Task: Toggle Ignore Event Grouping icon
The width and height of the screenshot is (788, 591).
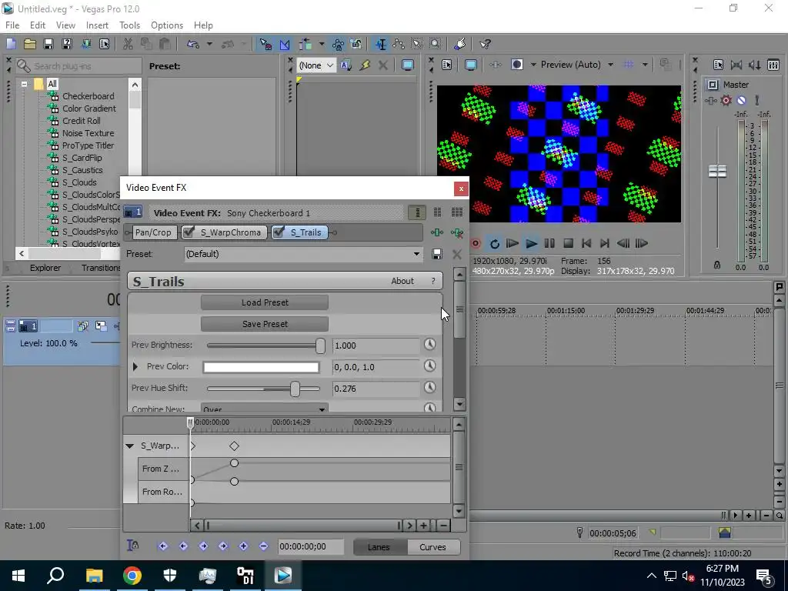Action: pos(356,44)
